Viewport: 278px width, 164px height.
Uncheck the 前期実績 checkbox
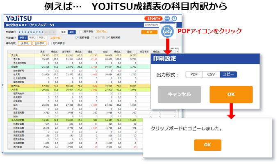[x=108, y=38]
